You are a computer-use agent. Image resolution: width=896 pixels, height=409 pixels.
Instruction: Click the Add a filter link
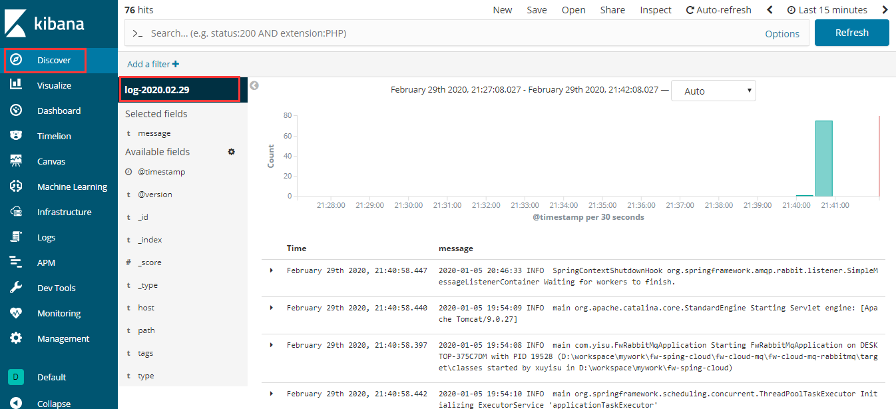152,64
